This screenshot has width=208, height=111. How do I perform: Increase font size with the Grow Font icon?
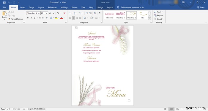tap(50, 13)
